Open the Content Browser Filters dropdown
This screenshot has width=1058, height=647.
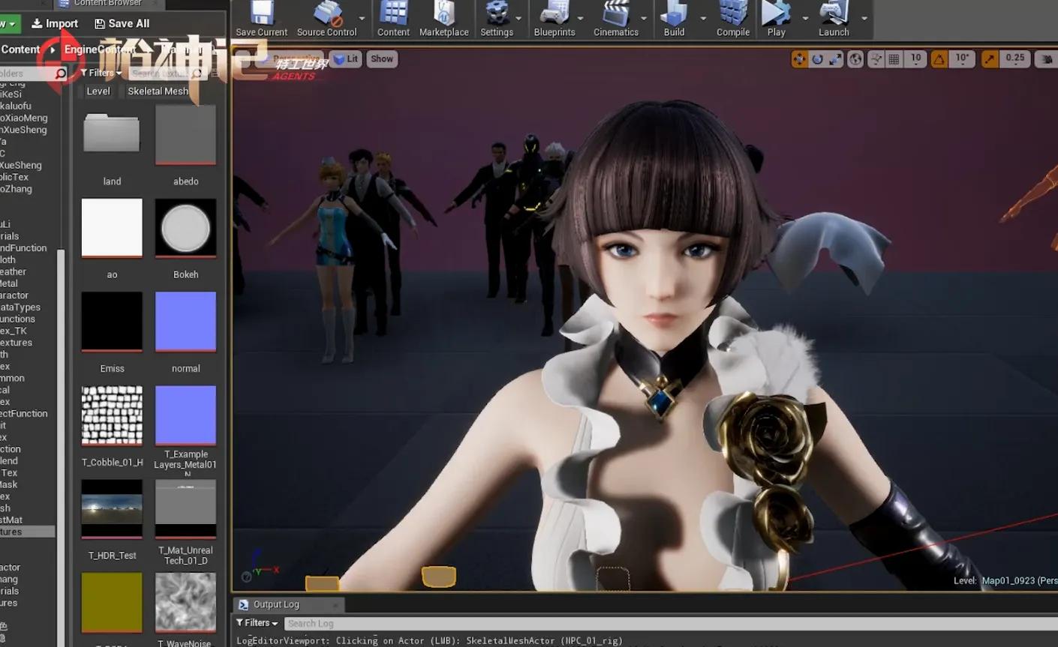click(x=101, y=73)
